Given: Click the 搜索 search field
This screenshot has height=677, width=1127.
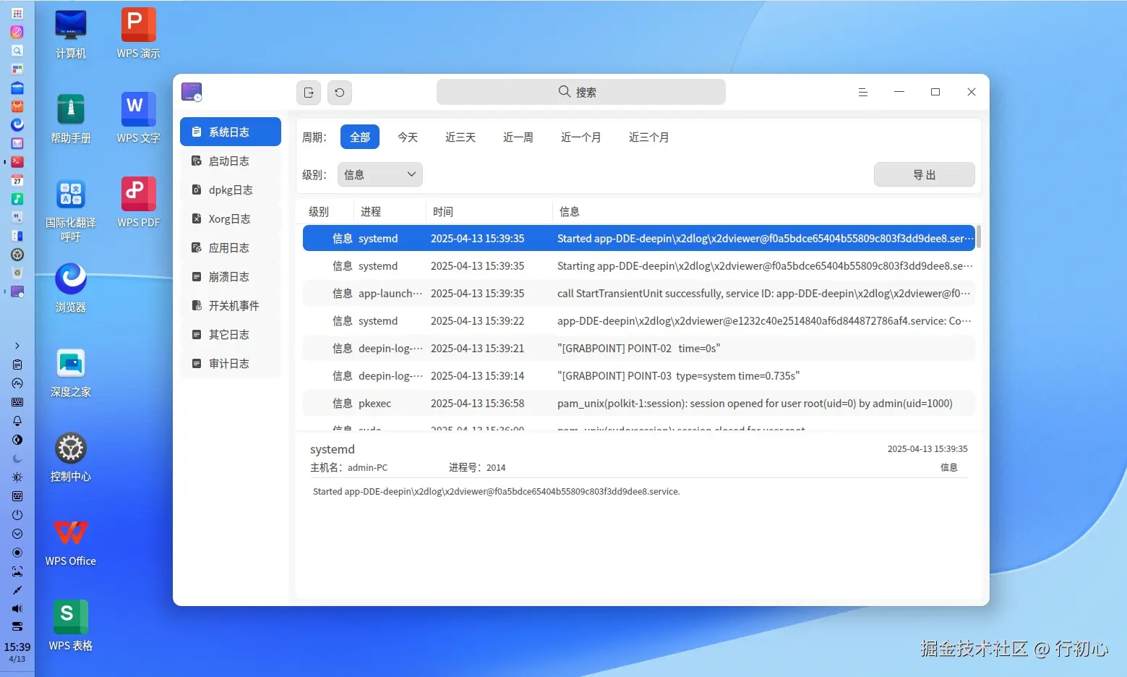Looking at the screenshot, I should pyautogui.click(x=581, y=92).
